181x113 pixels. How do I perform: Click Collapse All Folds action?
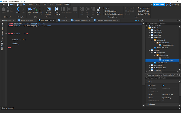(143, 14)
